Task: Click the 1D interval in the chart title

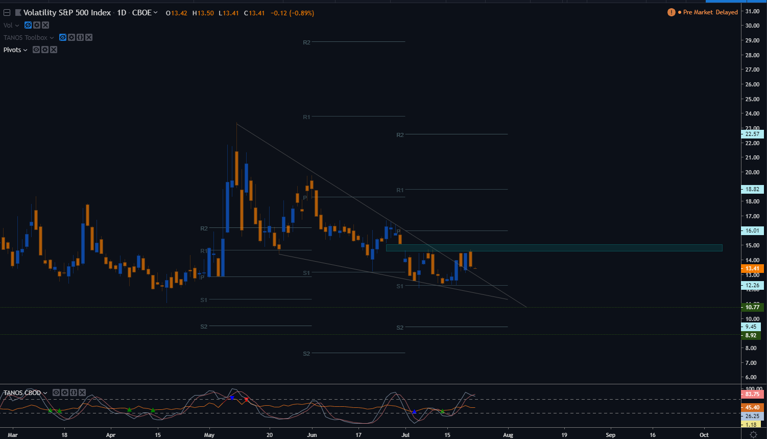Action: 122,13
